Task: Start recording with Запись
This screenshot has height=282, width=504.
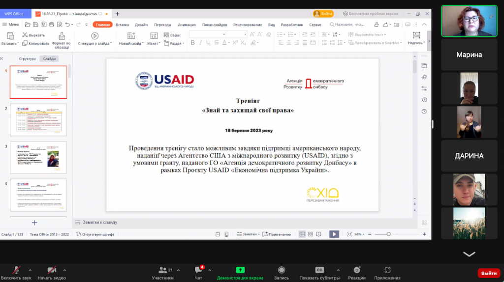Action: click(281, 273)
